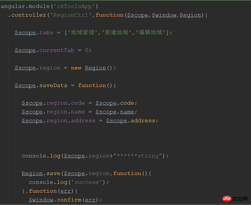The image size is (251, 205).
Task: Click the 'success' string literal
Action: (x=87, y=182)
